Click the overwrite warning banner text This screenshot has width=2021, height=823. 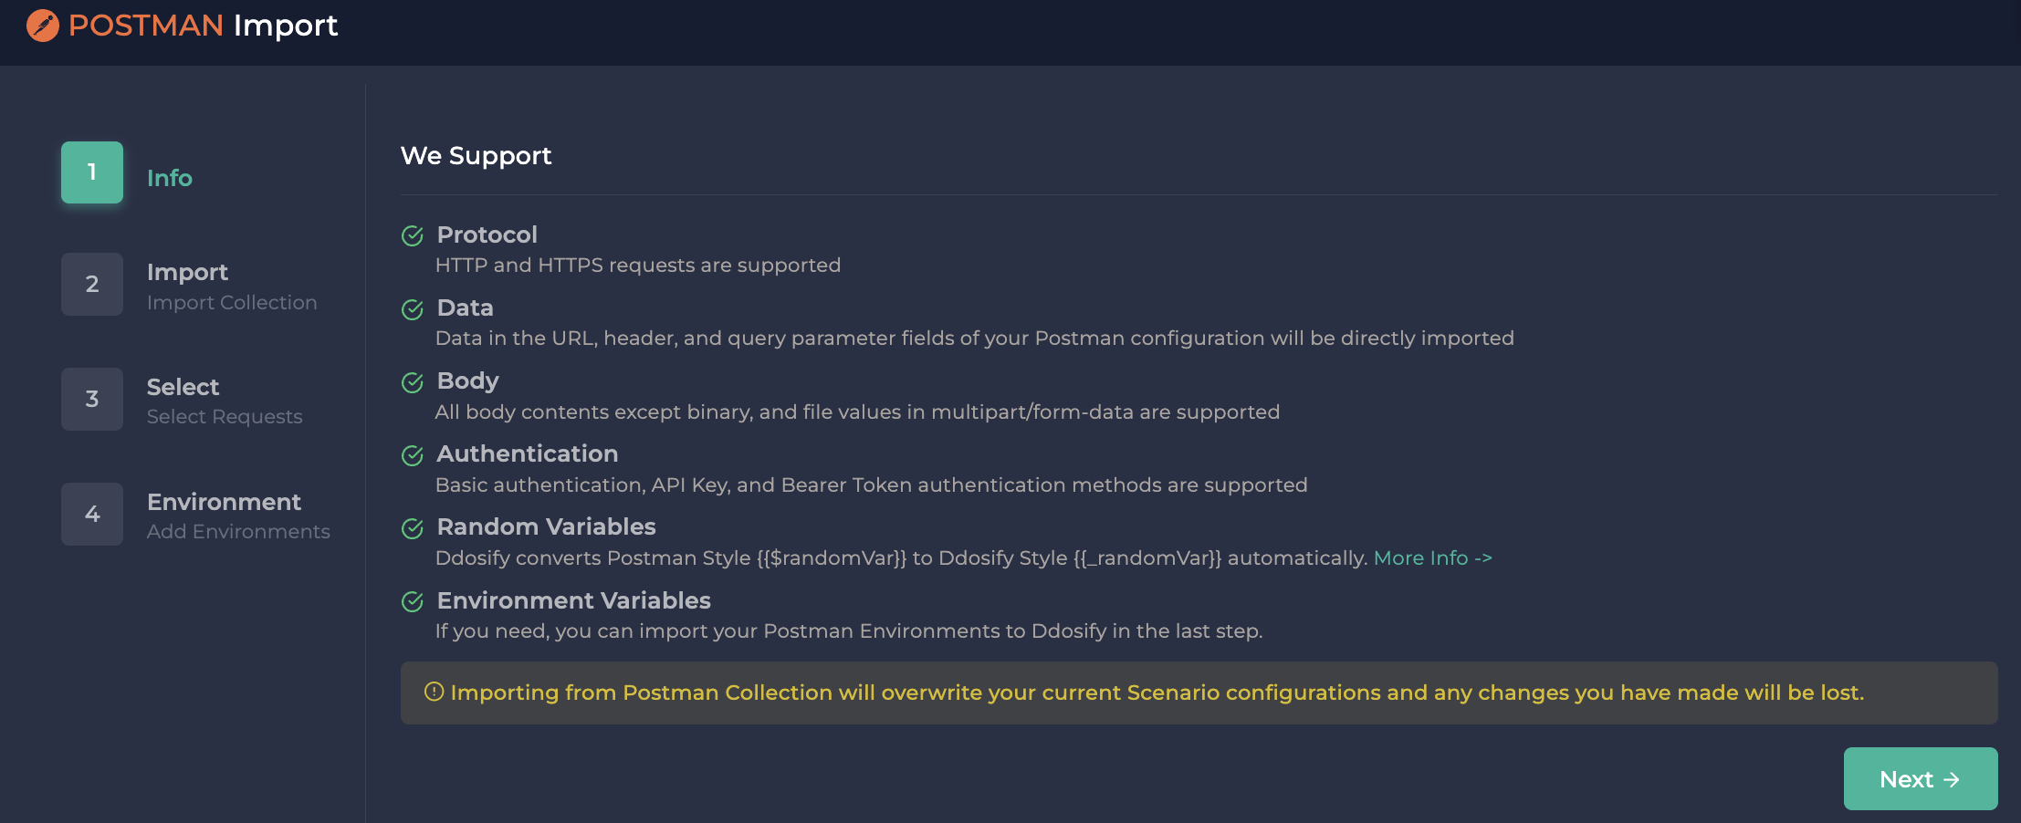point(1157,693)
